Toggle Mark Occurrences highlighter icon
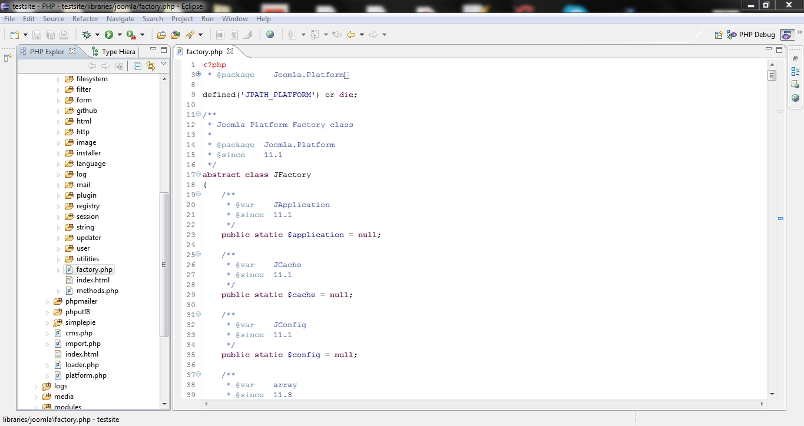 click(x=247, y=35)
